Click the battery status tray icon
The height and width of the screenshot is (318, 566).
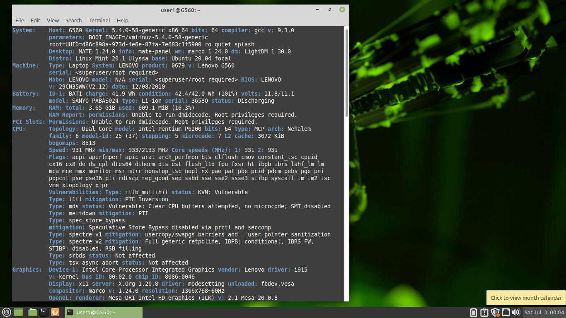(474, 312)
